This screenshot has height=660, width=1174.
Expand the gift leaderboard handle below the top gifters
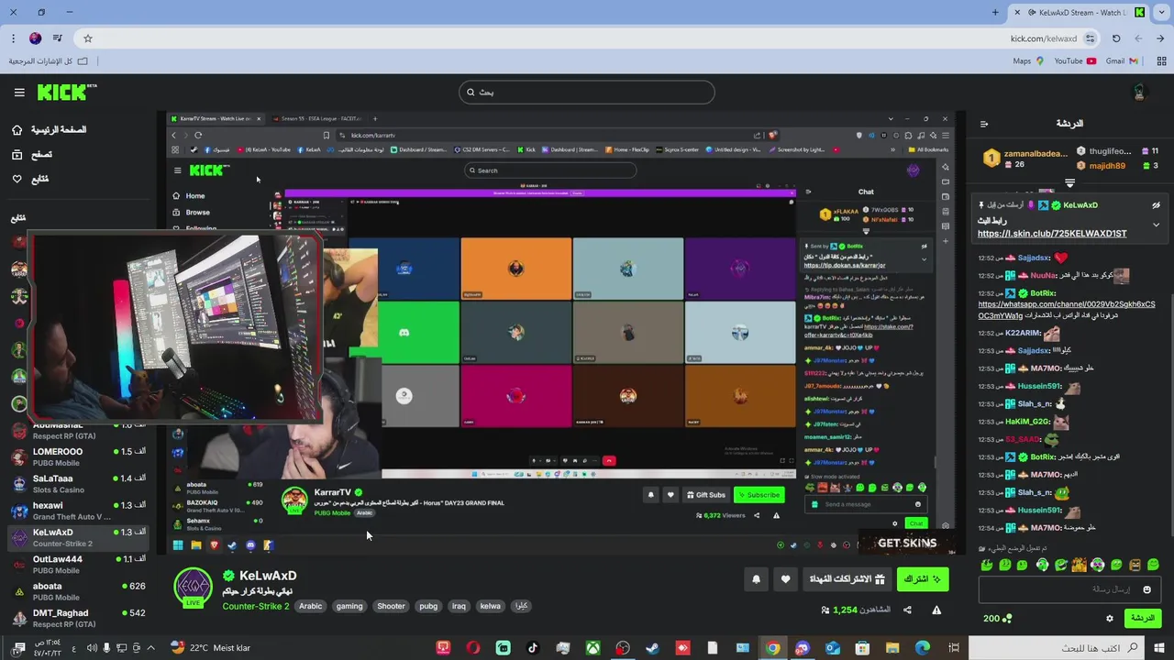[1069, 182]
